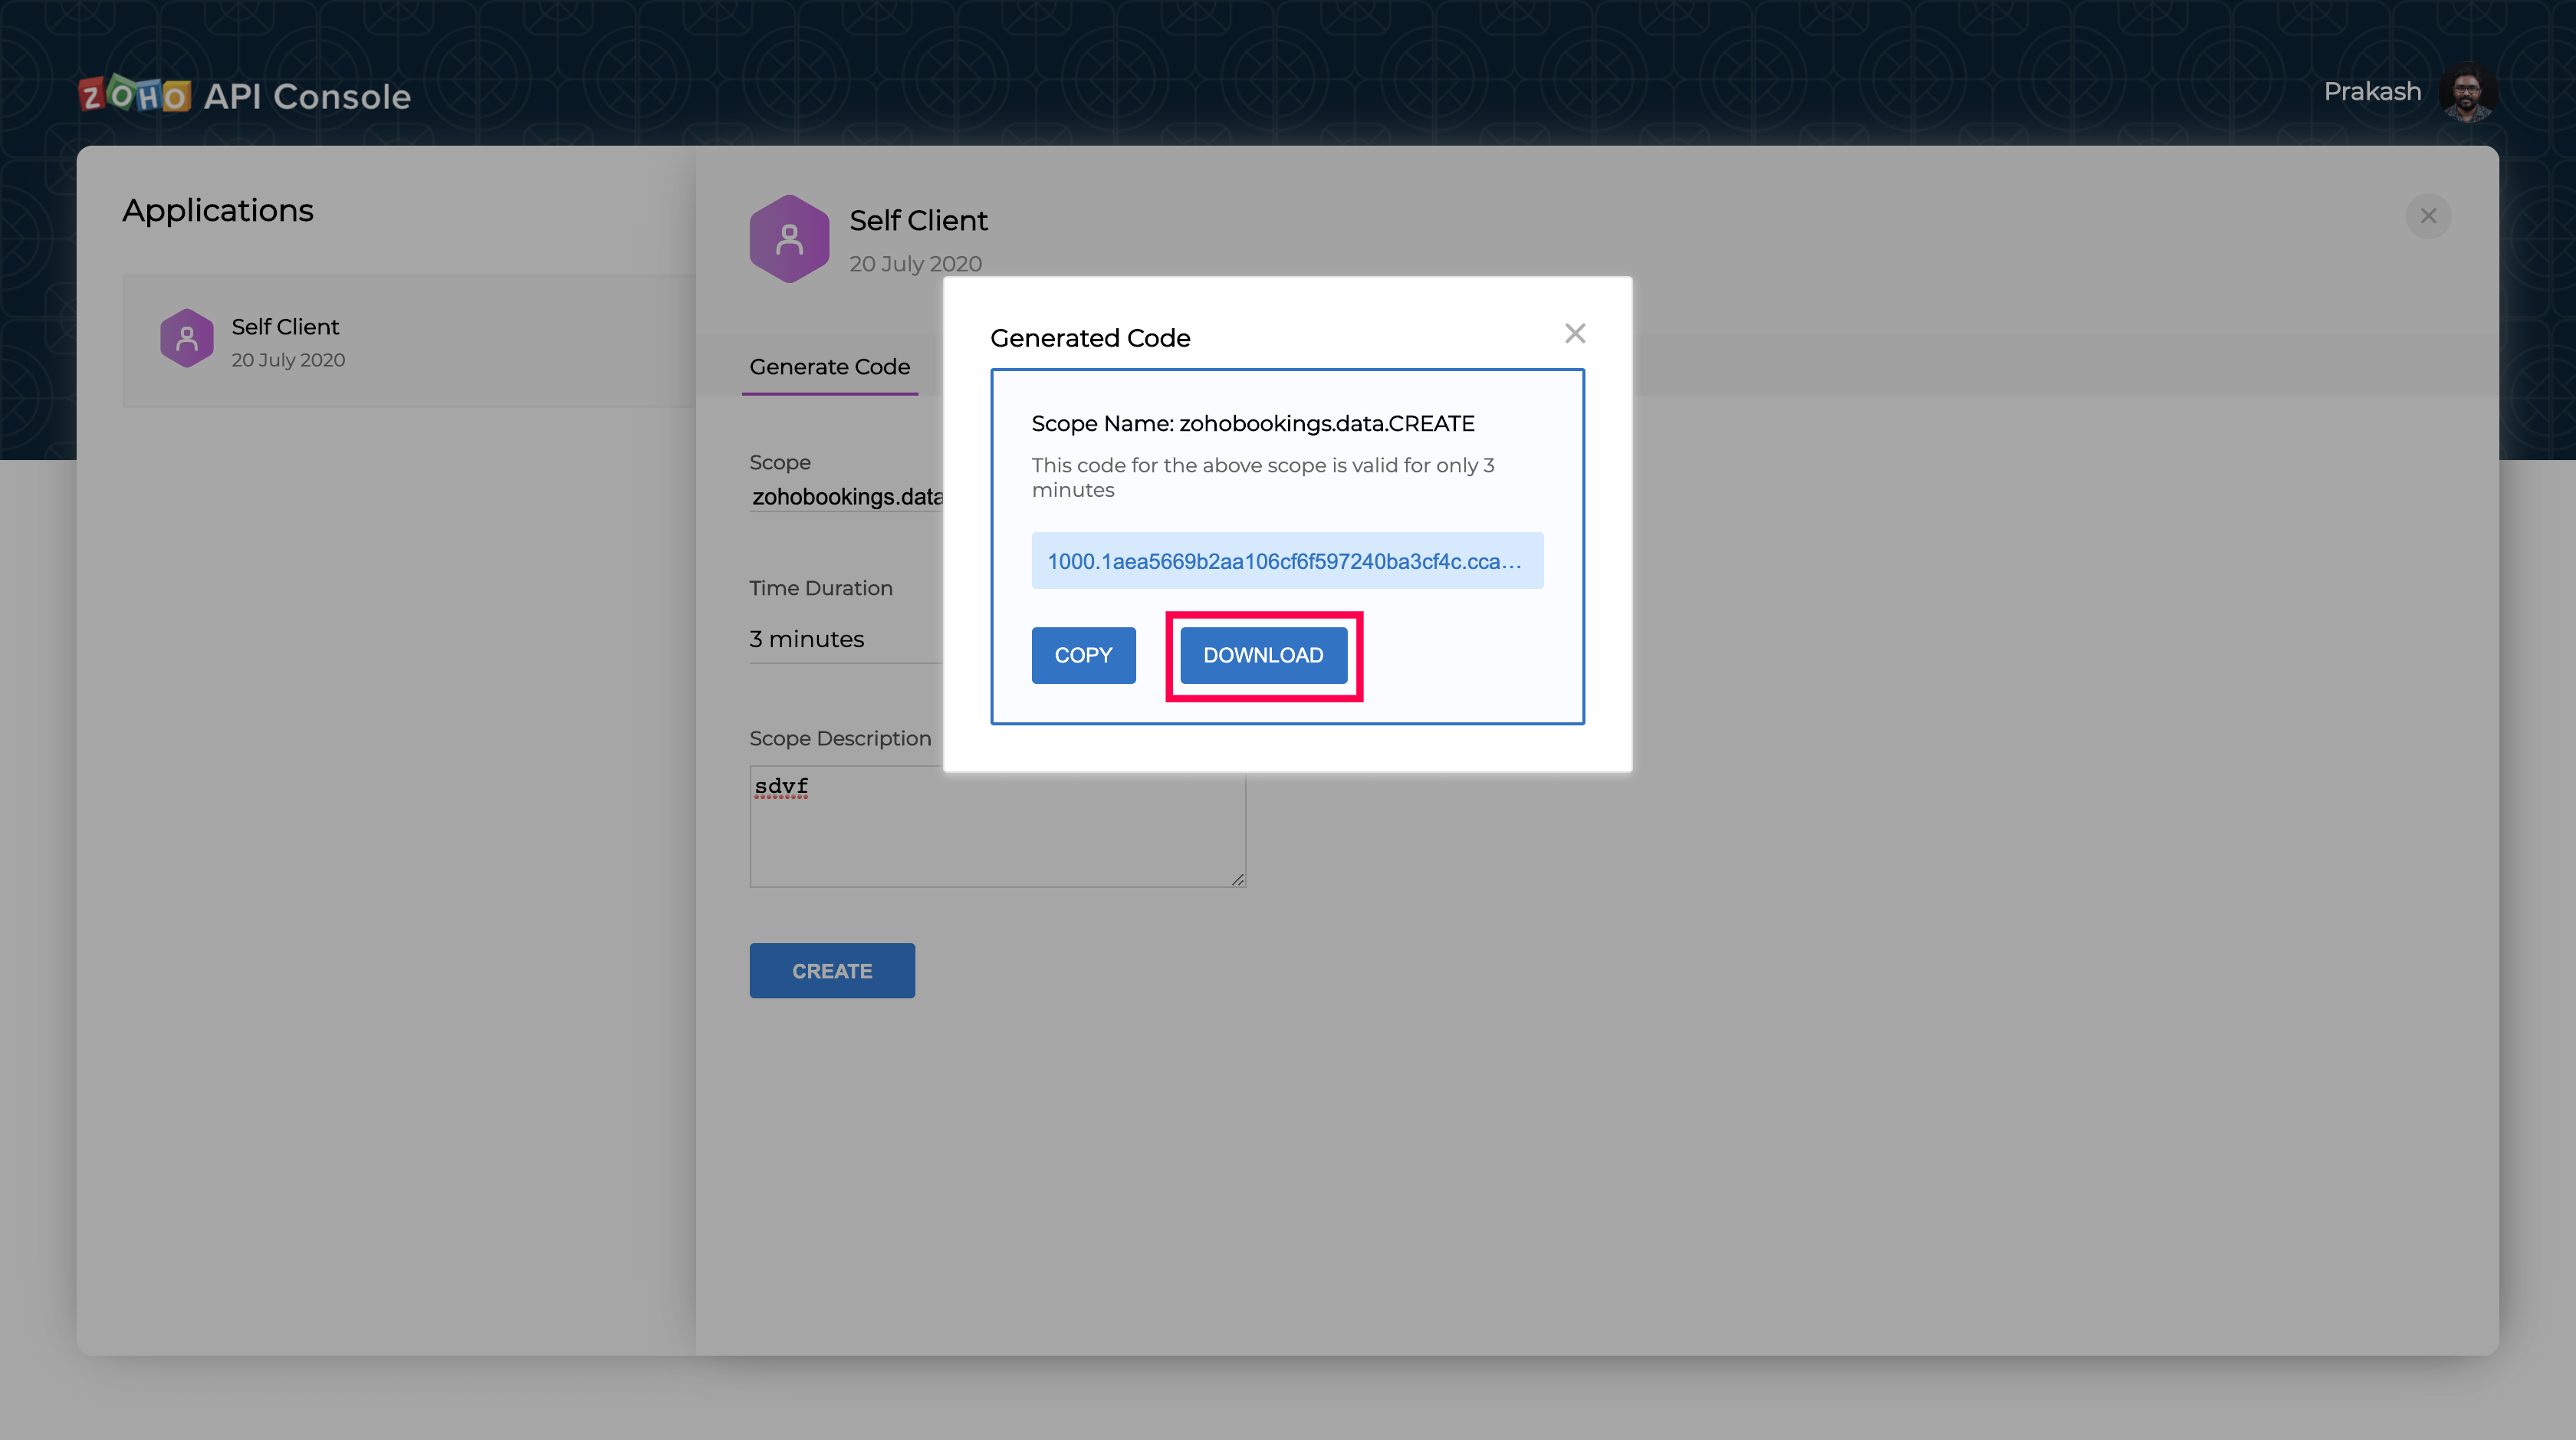Viewport: 2576px width, 1440px height.
Task: Close the Generated Code dialog
Action: point(1574,334)
